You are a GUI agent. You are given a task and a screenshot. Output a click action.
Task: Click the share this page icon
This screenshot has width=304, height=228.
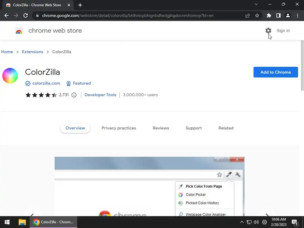(248, 15)
